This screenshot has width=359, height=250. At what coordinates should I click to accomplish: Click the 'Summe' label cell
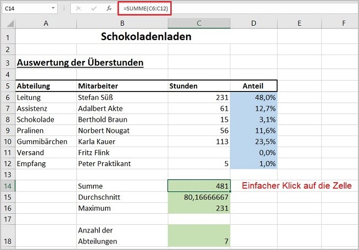pos(122,186)
